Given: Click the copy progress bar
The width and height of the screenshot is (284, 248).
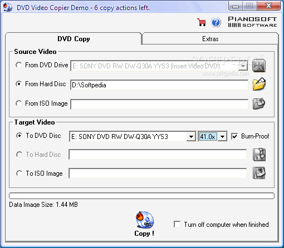Looking at the screenshot, I should [141, 196].
